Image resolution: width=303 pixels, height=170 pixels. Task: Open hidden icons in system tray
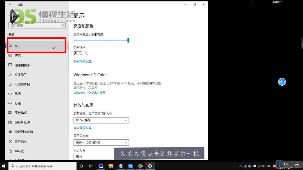coord(240,166)
